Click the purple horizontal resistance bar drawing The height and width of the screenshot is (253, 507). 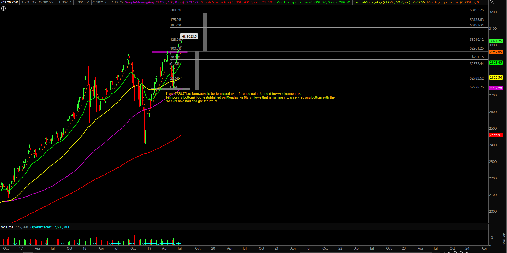point(170,52)
